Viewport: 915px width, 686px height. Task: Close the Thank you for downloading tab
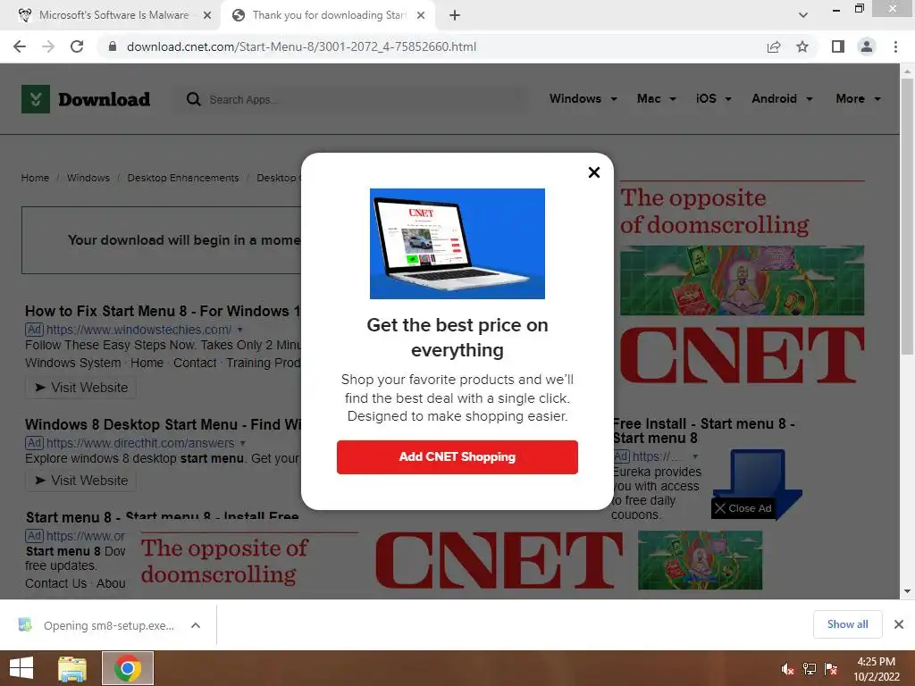click(x=421, y=15)
